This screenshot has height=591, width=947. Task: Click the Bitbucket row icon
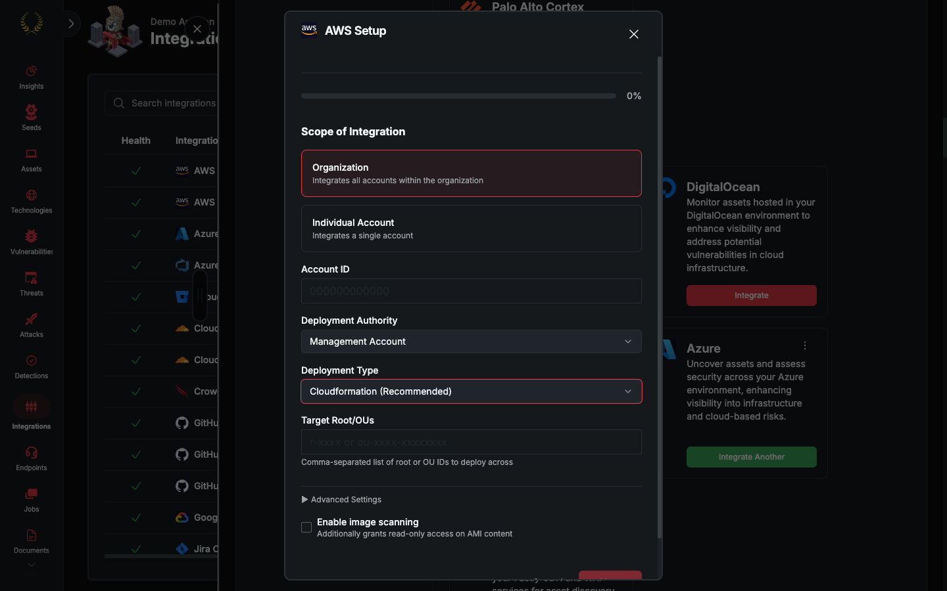tap(182, 297)
